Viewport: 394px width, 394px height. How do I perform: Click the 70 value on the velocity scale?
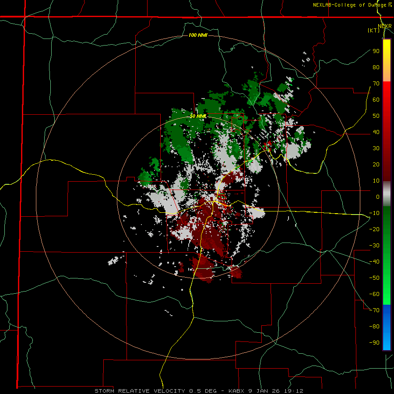tap(376, 84)
